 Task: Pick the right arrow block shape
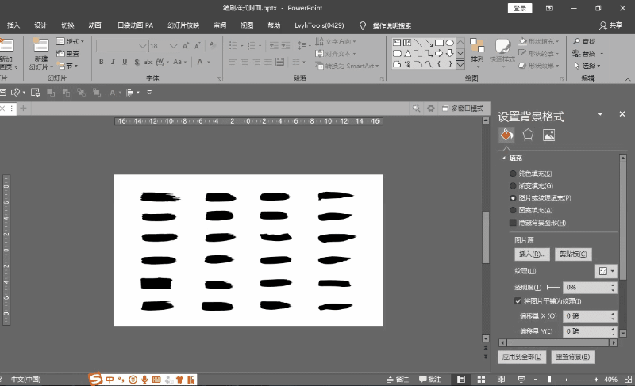tap(439, 53)
